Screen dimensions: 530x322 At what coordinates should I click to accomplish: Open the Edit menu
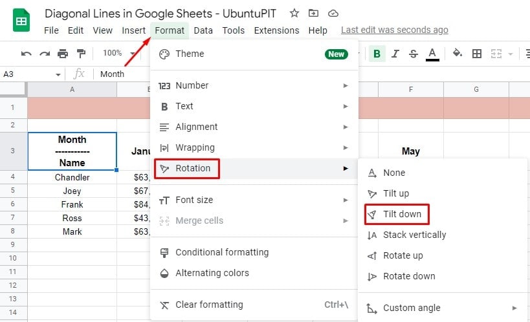click(75, 30)
